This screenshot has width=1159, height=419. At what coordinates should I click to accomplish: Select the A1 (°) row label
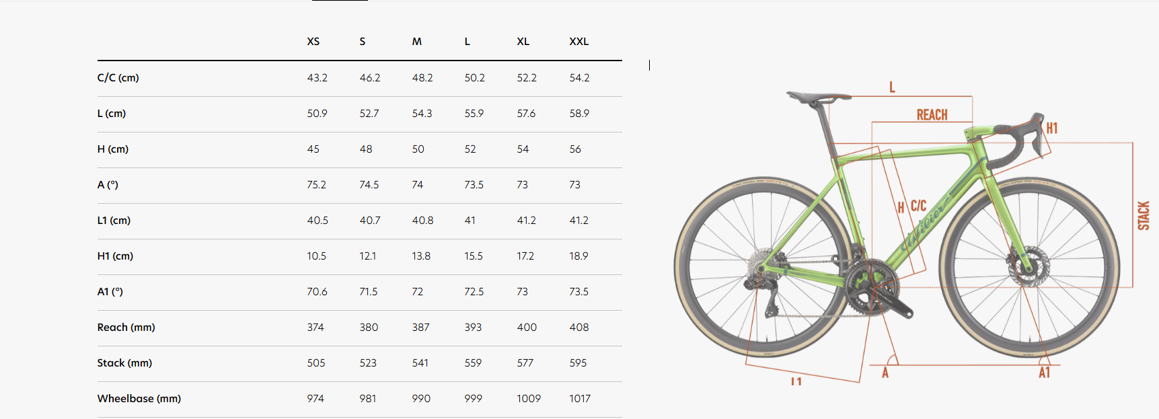tap(110, 292)
